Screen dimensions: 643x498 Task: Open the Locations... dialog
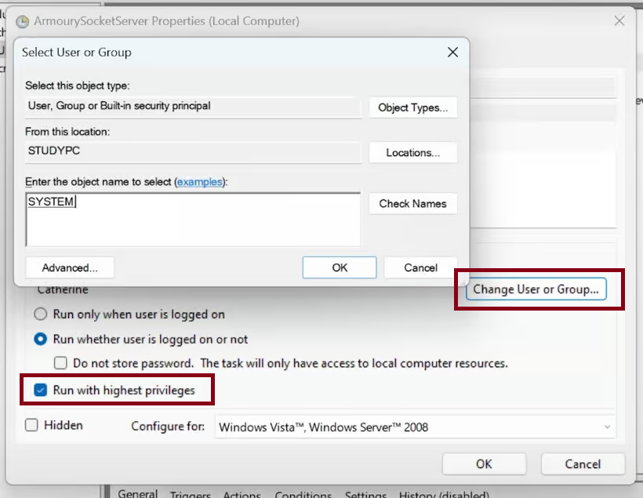coord(413,153)
